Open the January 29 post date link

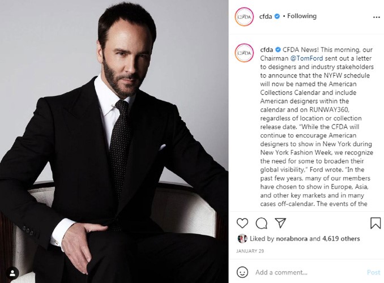250,251
